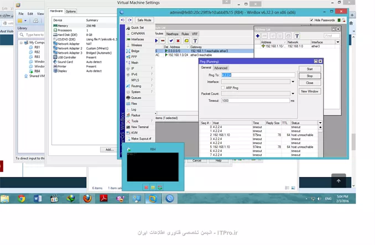The height and width of the screenshot is (245, 375).
Task: Collapse My Computer tree in VMware library
Action: pos(21,43)
